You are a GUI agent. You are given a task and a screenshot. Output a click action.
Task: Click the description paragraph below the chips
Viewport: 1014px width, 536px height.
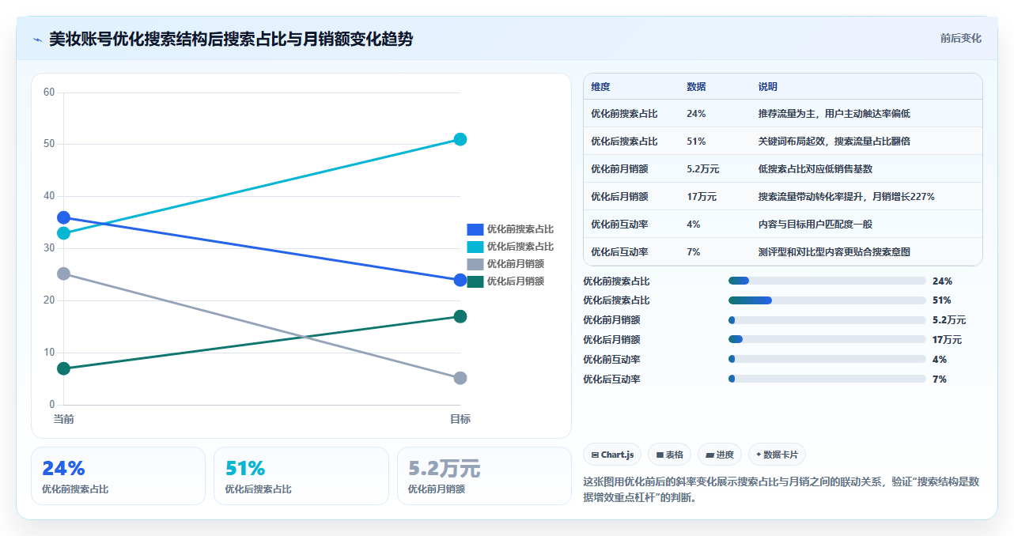click(782, 489)
